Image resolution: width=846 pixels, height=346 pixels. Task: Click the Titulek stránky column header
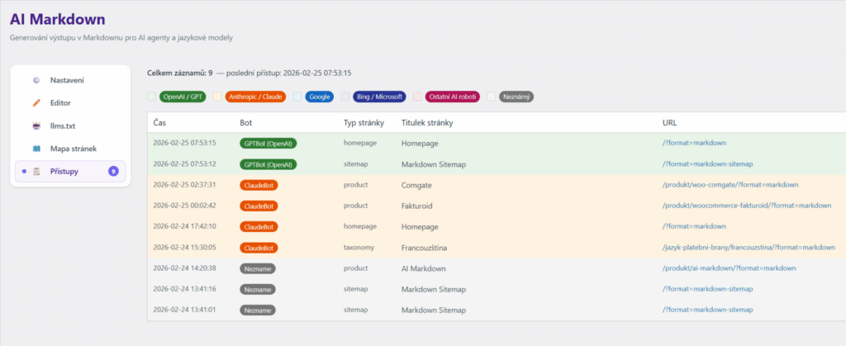[427, 123]
